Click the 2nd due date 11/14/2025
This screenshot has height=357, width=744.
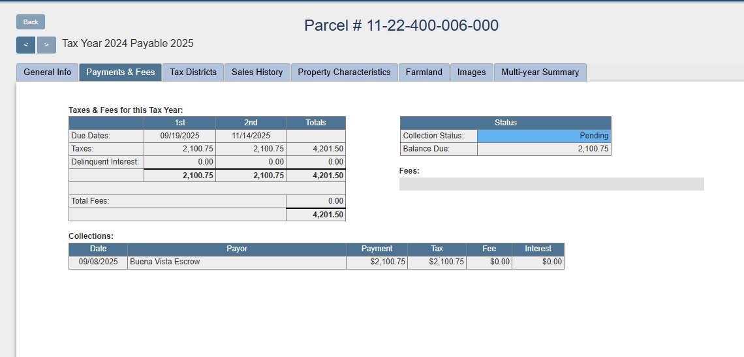coord(251,136)
